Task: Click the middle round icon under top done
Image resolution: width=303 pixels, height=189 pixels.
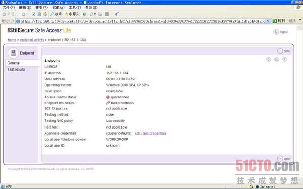Action: coord(277,59)
